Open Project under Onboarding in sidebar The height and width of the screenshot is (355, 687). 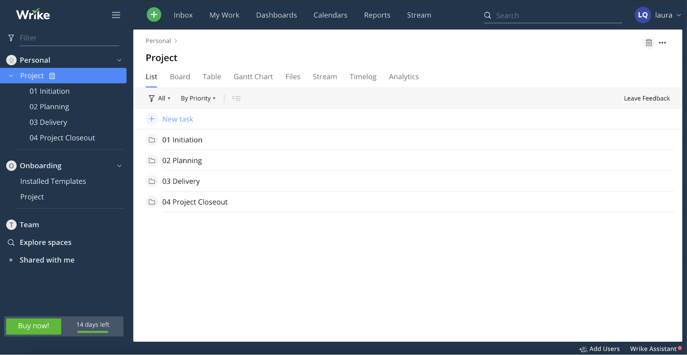point(32,197)
